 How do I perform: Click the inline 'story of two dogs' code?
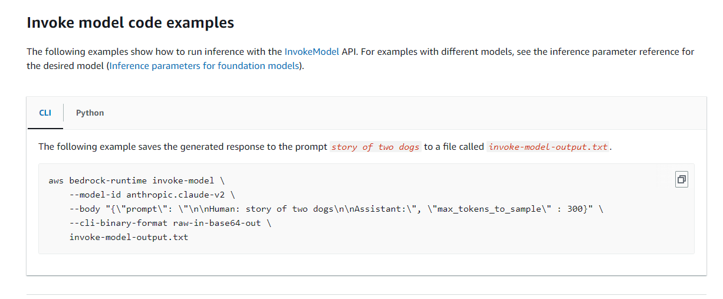(x=376, y=147)
